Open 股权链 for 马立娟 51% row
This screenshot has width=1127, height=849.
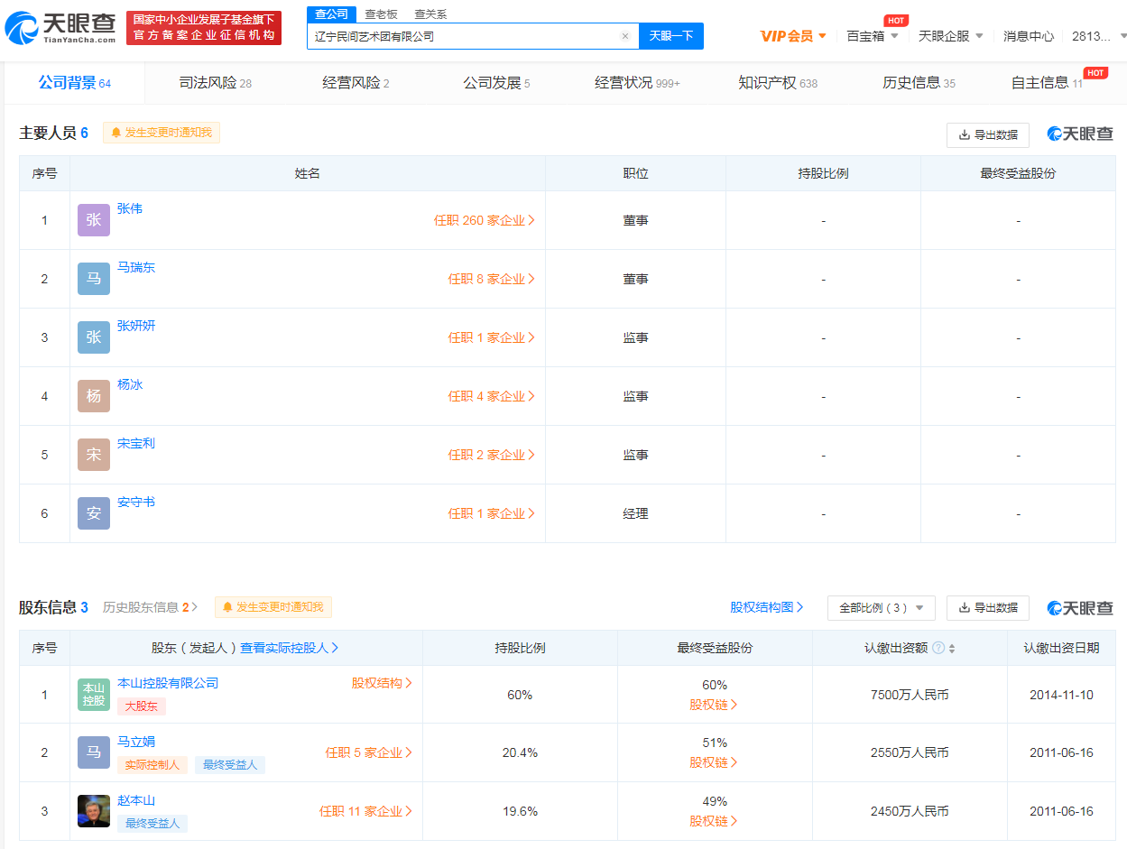(x=714, y=762)
